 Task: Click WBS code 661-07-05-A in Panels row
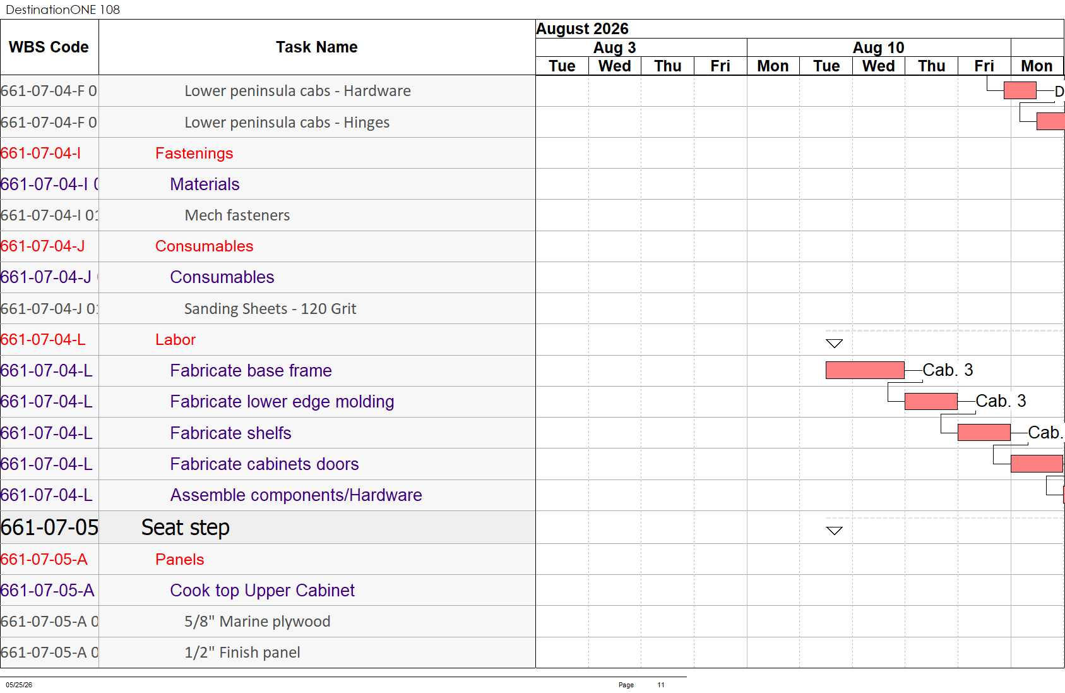[x=49, y=560]
